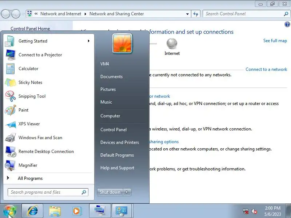Click the Calculator icon

(x=10, y=69)
